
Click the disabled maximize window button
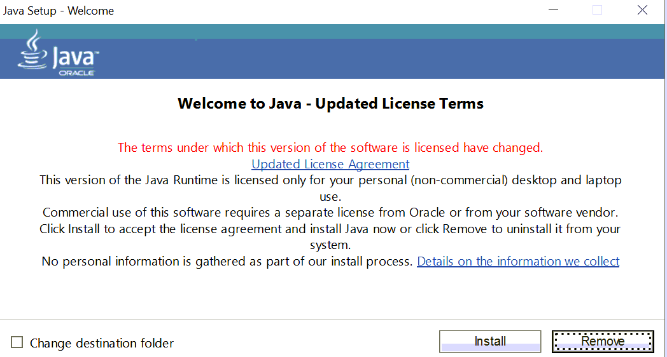click(597, 10)
